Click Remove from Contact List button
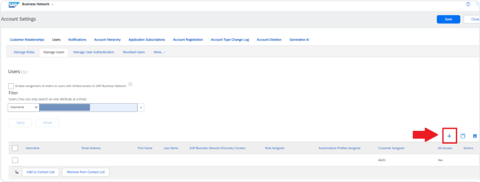The image size is (480, 182). click(86, 172)
